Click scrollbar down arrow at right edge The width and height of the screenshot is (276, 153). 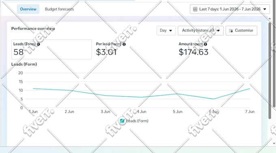coord(274,144)
